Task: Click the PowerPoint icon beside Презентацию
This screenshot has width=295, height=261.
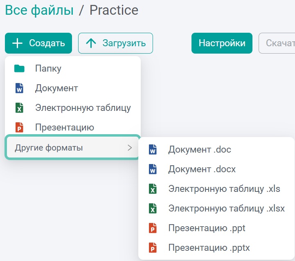Action: point(19,127)
